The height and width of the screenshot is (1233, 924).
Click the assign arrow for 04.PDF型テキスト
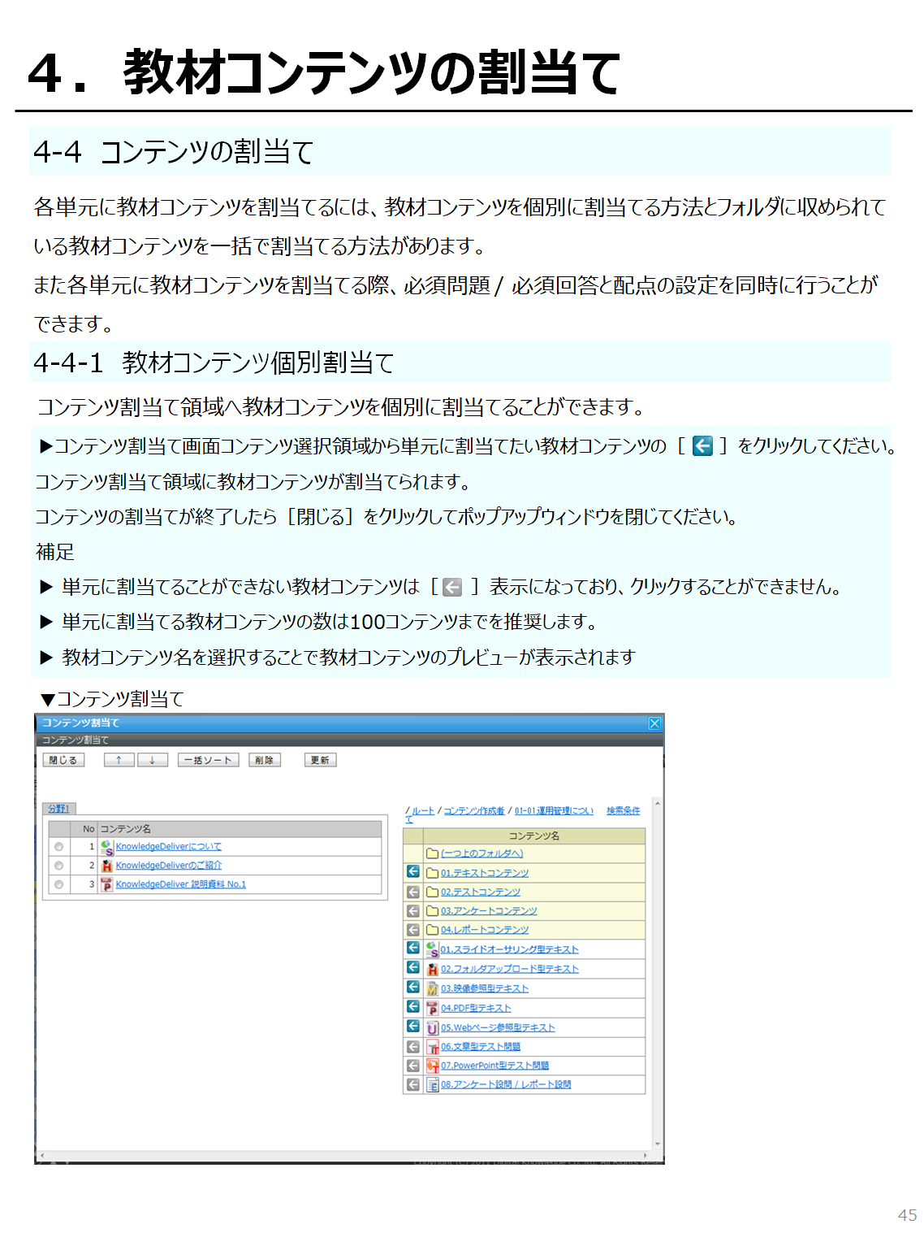(x=413, y=1007)
